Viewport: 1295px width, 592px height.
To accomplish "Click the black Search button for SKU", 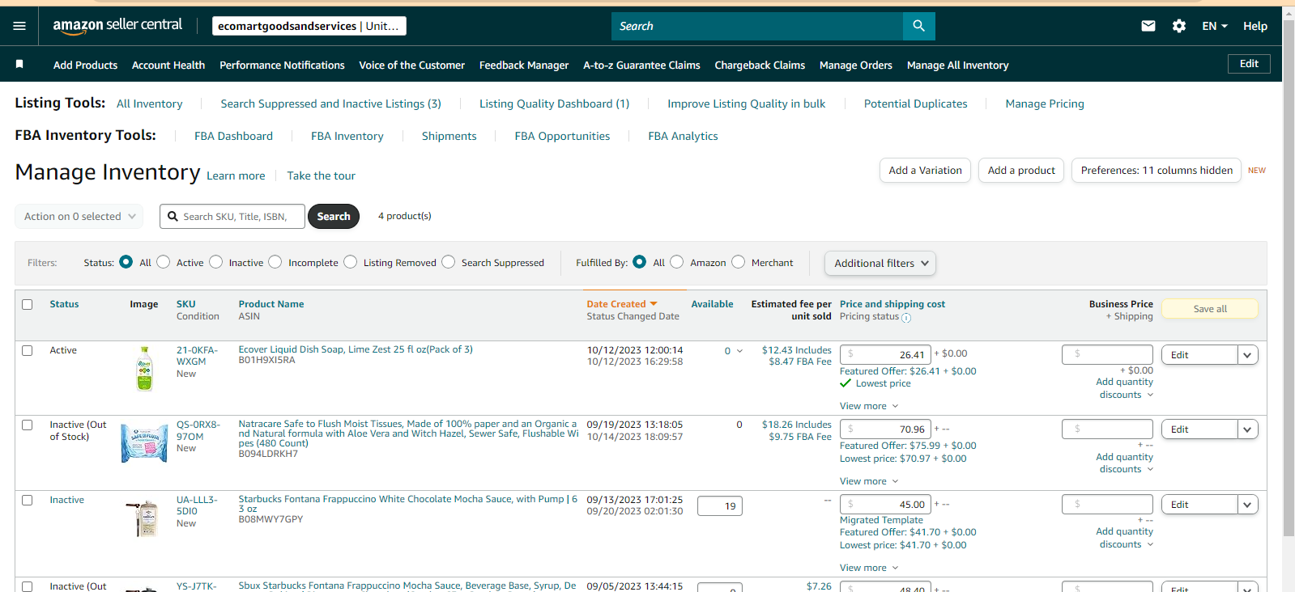I will coord(334,216).
